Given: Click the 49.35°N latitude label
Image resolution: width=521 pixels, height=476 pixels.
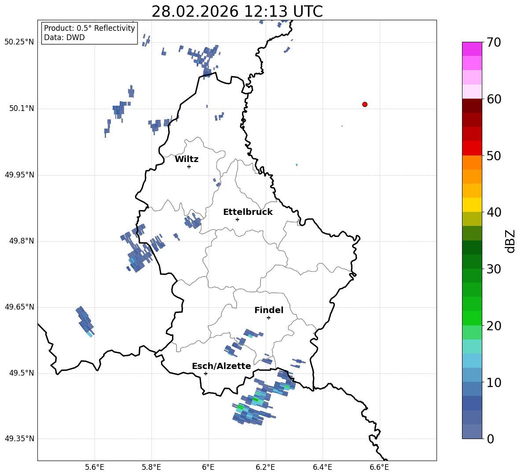Looking at the screenshot, I should 19,439.
